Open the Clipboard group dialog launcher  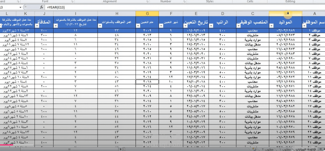click(18, 1)
